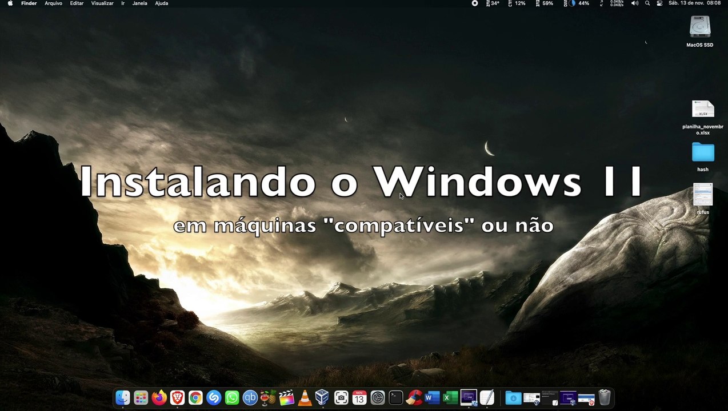Viewport: 728px width, 411px height.
Task: Open Control Center in the menu bar
Action: [659, 3]
